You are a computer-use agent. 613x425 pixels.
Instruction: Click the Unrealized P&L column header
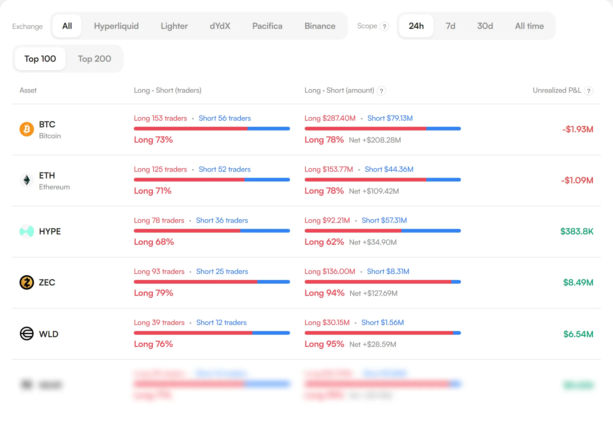[557, 90]
